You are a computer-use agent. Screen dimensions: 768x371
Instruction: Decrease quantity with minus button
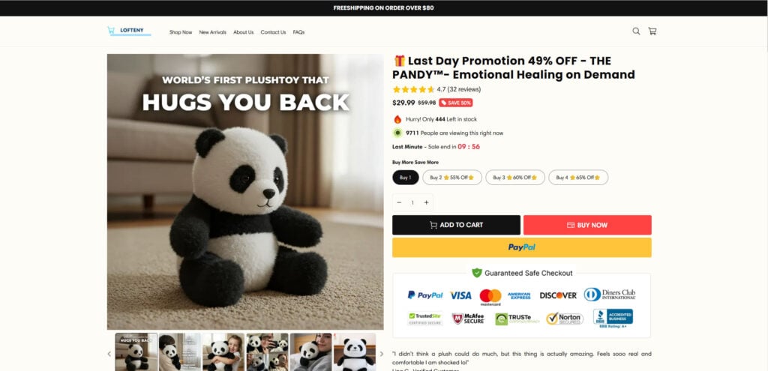[x=399, y=202]
